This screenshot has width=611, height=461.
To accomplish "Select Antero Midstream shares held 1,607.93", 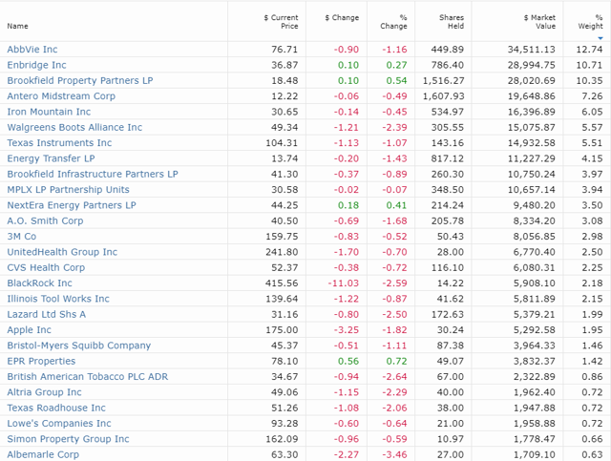I will (443, 96).
